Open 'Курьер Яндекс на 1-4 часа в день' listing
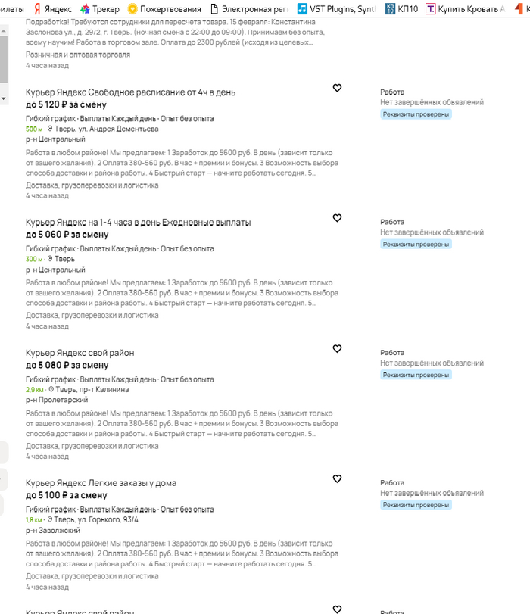The image size is (530, 614). pyautogui.click(x=139, y=223)
